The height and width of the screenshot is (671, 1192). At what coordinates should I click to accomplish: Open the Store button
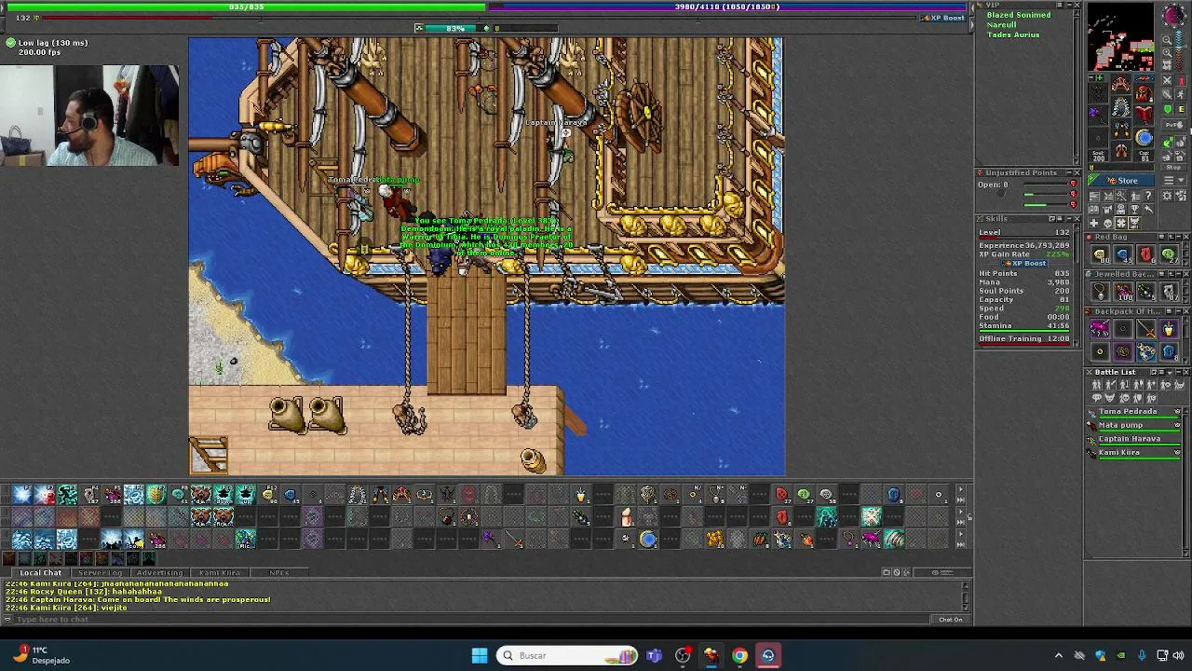point(1122,180)
